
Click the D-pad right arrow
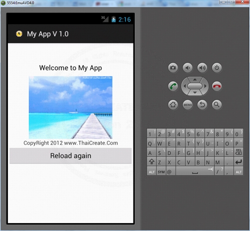(x=205, y=86)
